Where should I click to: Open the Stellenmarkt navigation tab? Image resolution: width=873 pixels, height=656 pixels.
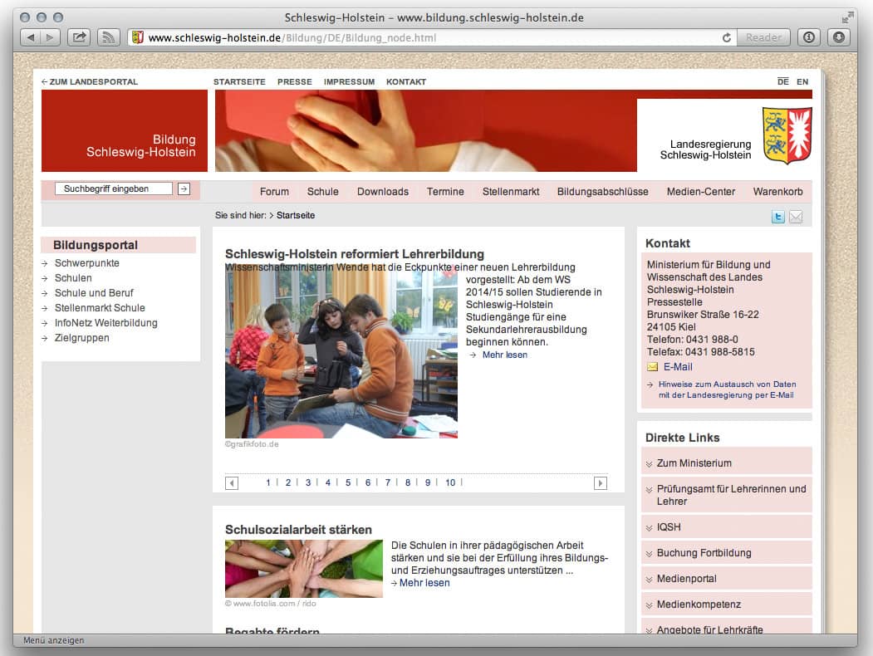(x=511, y=192)
